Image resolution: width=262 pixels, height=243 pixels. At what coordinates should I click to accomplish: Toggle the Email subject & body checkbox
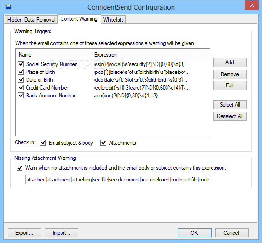pyautogui.click(x=43, y=143)
